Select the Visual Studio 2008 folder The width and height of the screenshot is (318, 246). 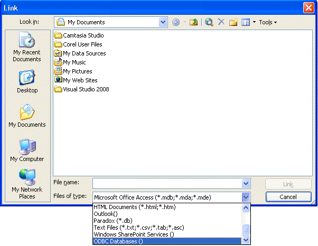point(86,89)
